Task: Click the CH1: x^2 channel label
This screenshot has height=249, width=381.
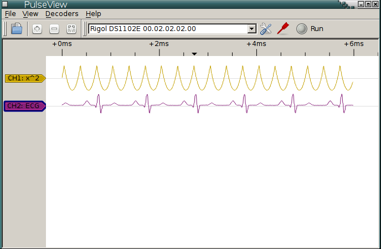Action: (24, 78)
